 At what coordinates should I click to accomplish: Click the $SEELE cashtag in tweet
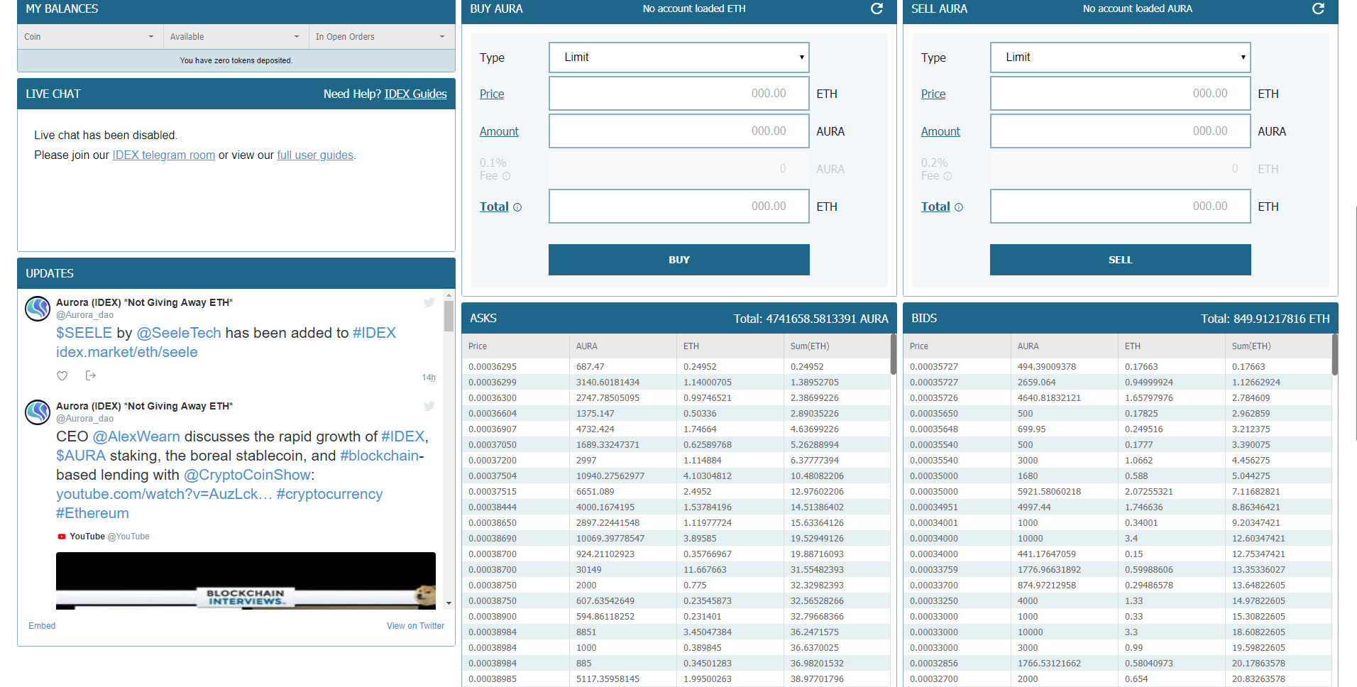[x=84, y=333]
